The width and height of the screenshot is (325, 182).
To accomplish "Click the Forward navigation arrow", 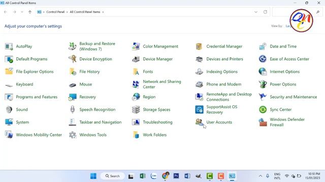I will (14, 12).
